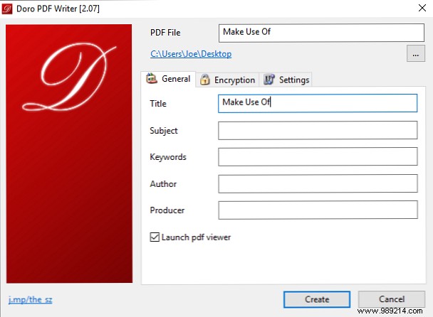Click the General tab icon
The image size is (433, 317).
[151, 78]
